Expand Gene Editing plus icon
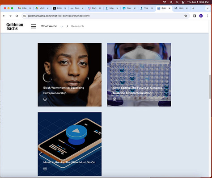Image resolution: width=212 pixels, height=178 pixels. [114, 99]
